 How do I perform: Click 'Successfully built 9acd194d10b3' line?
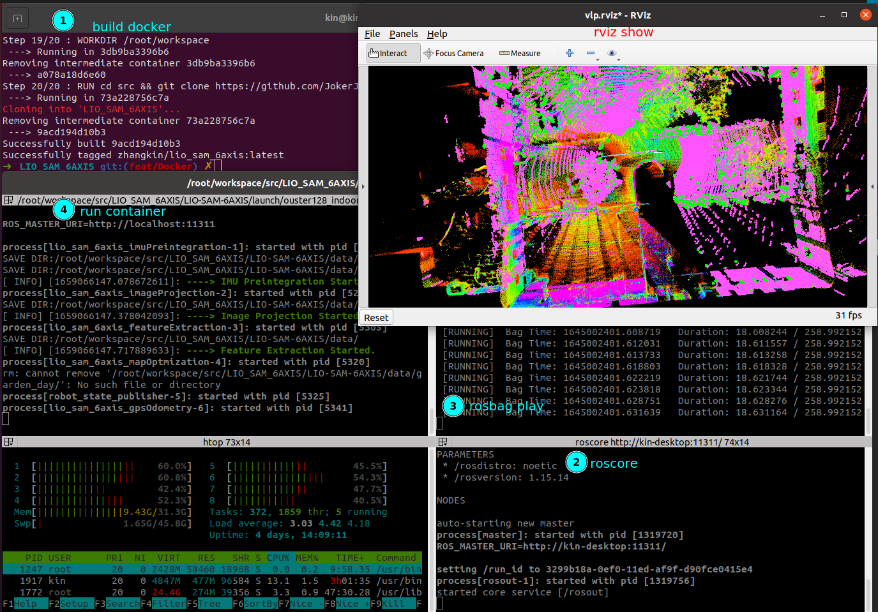pos(91,144)
